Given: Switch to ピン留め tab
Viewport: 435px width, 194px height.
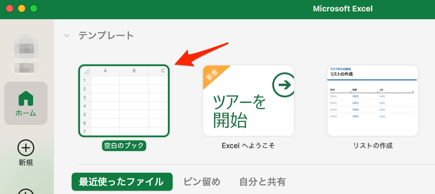Looking at the screenshot, I should (202, 182).
